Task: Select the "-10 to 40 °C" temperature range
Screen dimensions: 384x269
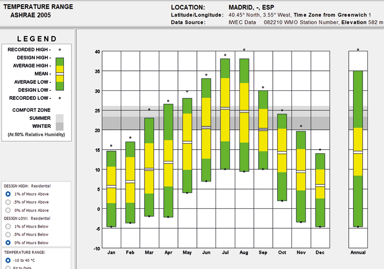Action: tap(8, 260)
